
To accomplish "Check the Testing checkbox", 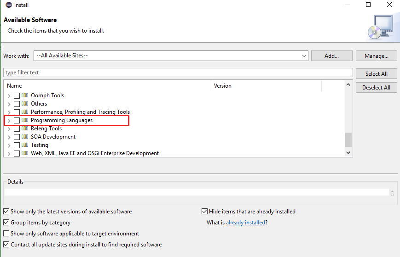I will 17,145.
